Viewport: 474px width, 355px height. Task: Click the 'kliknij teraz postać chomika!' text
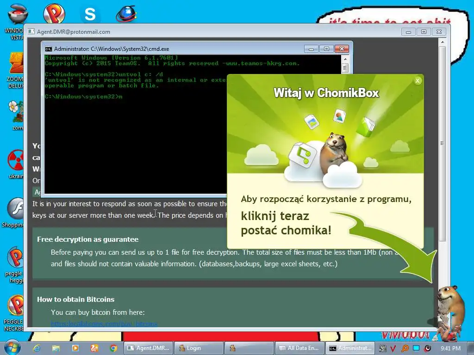point(286,223)
